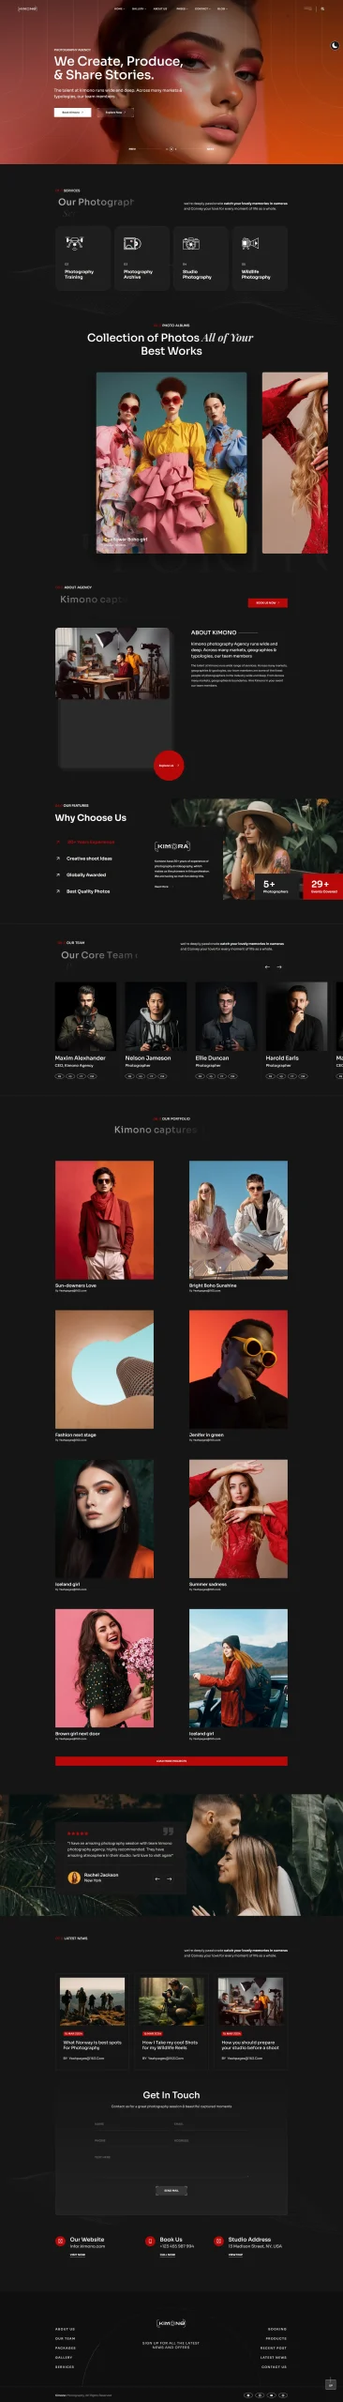Open the CONTACT dropdown in the navbar
Viewport: 343px width, 2402px height.
point(202,8)
